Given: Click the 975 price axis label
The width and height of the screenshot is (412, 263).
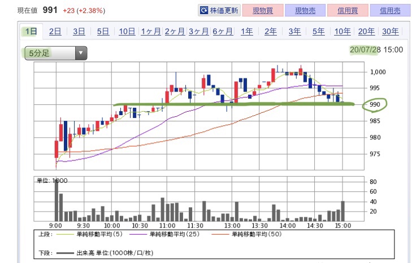Looking at the screenshot, I should (375, 154).
